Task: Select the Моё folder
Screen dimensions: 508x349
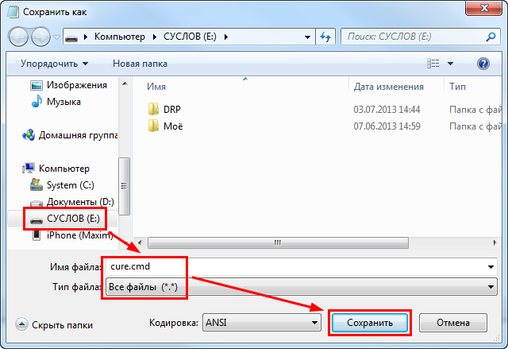Action: coord(173,126)
